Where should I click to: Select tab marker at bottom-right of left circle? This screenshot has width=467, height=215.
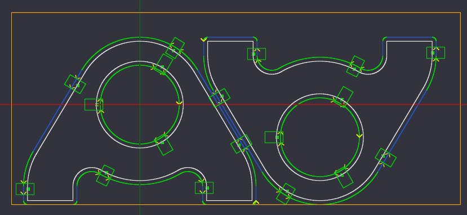click(x=163, y=145)
